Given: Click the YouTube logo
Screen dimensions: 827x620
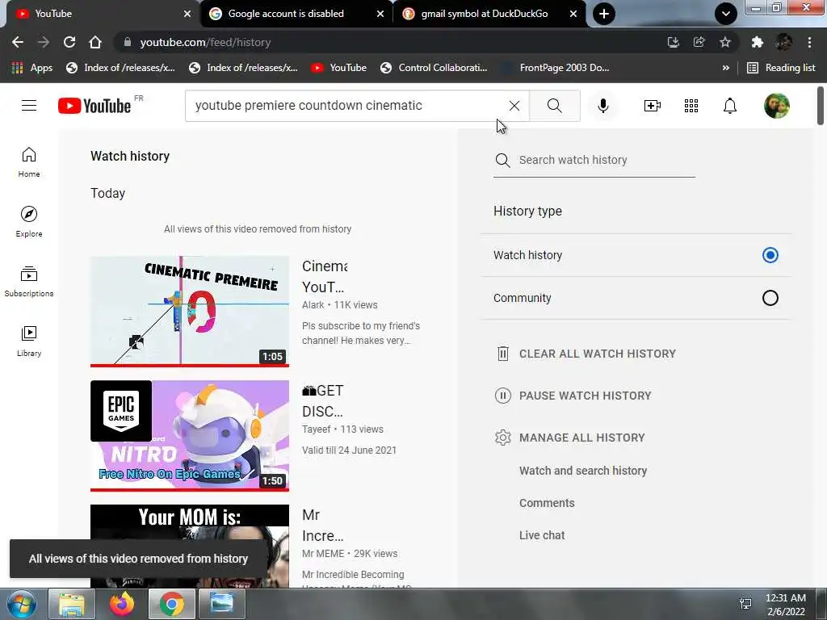Looking at the screenshot, I should point(95,106).
